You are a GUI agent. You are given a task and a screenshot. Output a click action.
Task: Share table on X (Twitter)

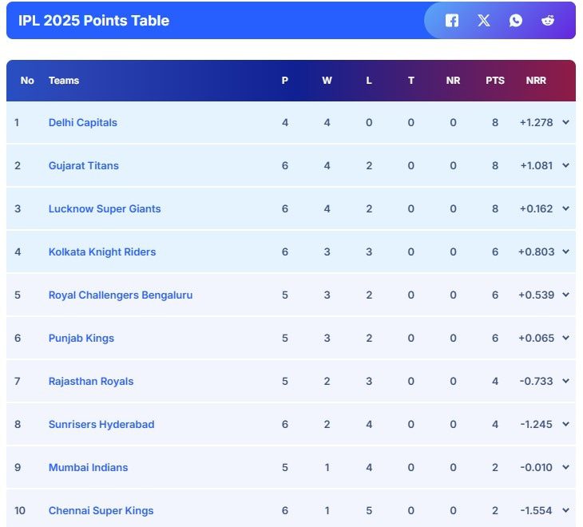point(484,21)
